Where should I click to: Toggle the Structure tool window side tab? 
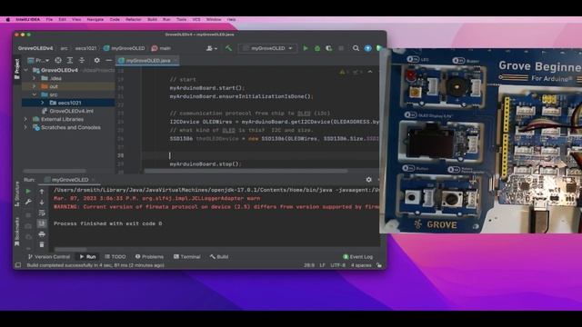(16, 193)
